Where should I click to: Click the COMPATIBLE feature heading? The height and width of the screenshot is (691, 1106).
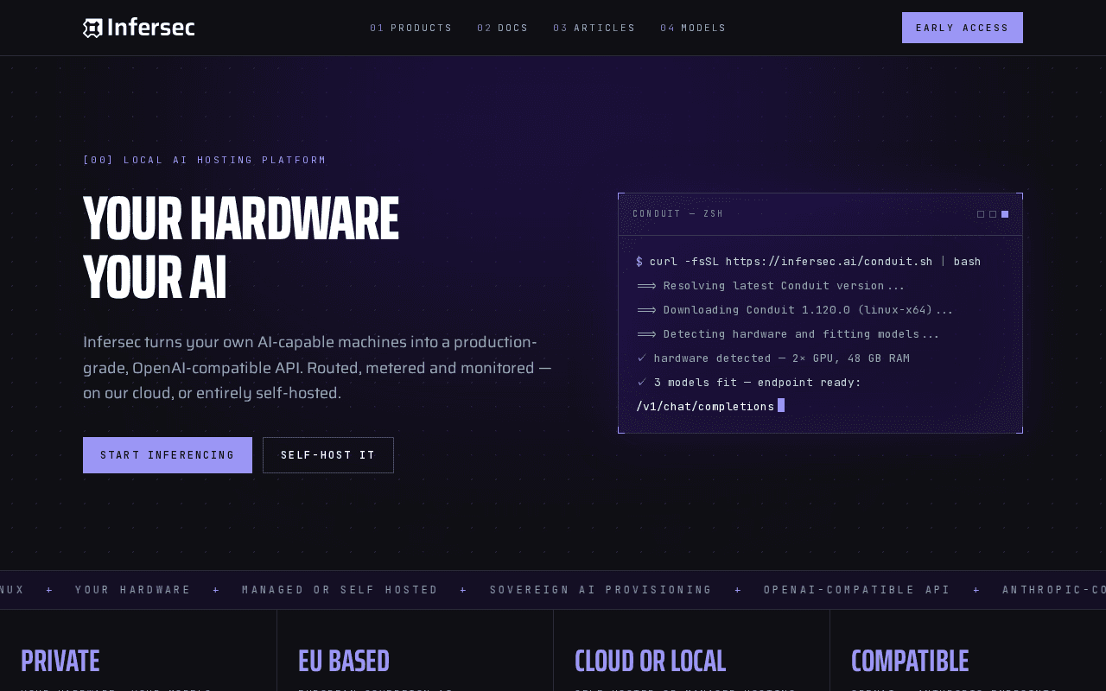[910, 661]
